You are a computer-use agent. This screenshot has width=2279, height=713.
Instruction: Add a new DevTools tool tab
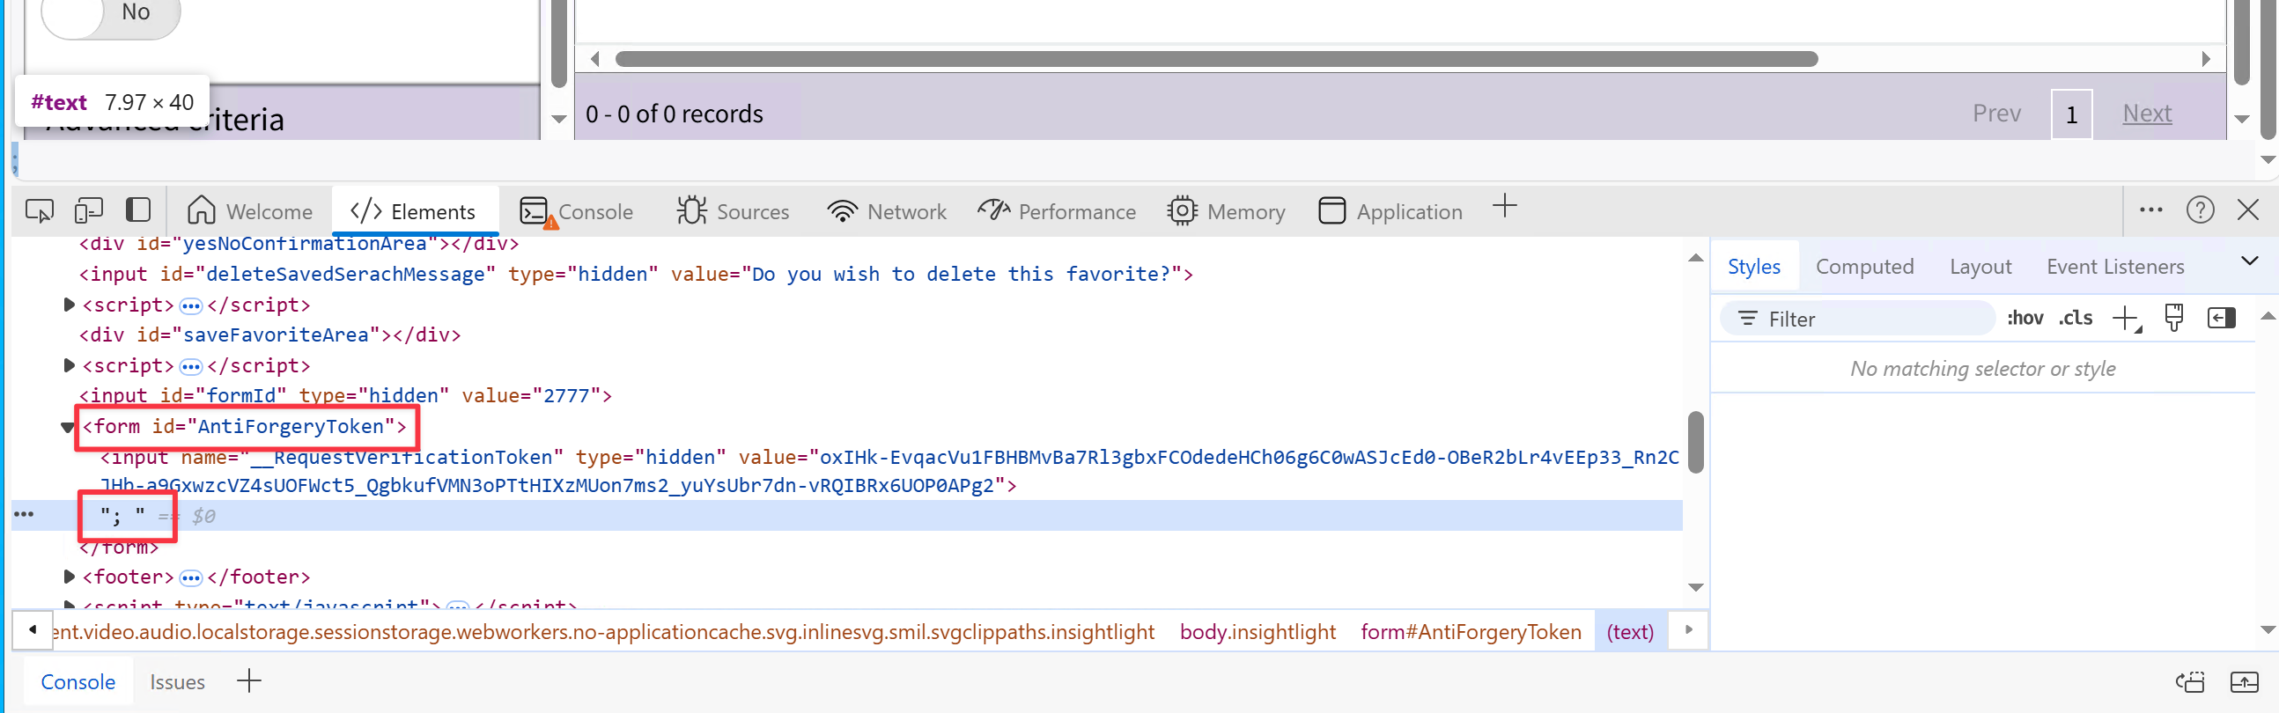click(1504, 208)
